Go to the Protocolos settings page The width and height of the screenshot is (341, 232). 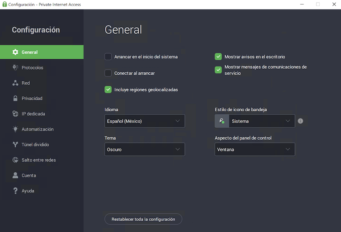point(42,67)
